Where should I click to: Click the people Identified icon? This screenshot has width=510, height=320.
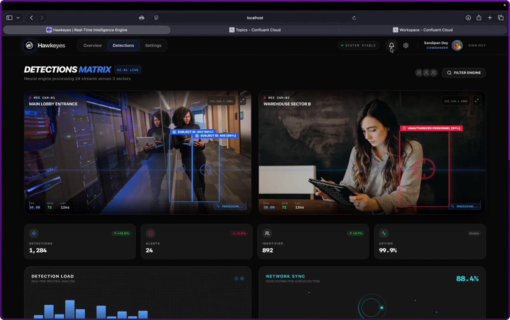click(267, 233)
